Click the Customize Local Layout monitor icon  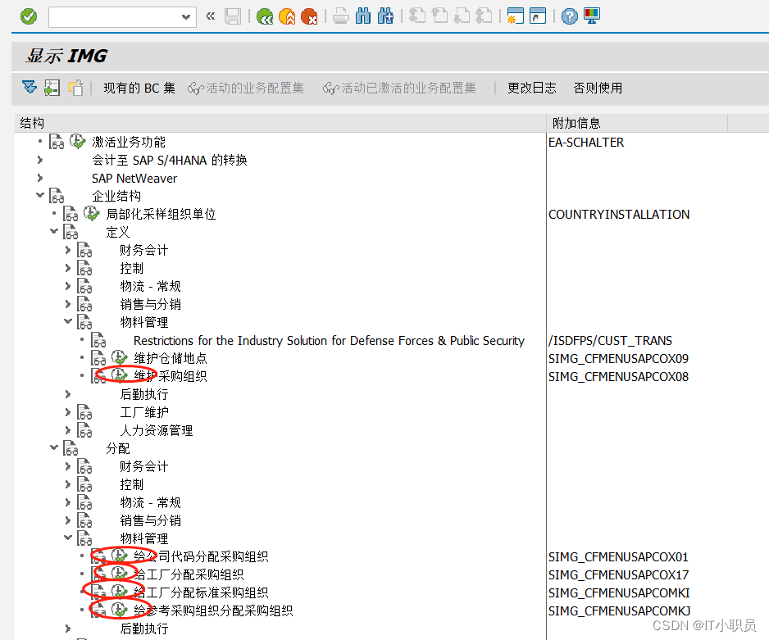click(x=592, y=16)
